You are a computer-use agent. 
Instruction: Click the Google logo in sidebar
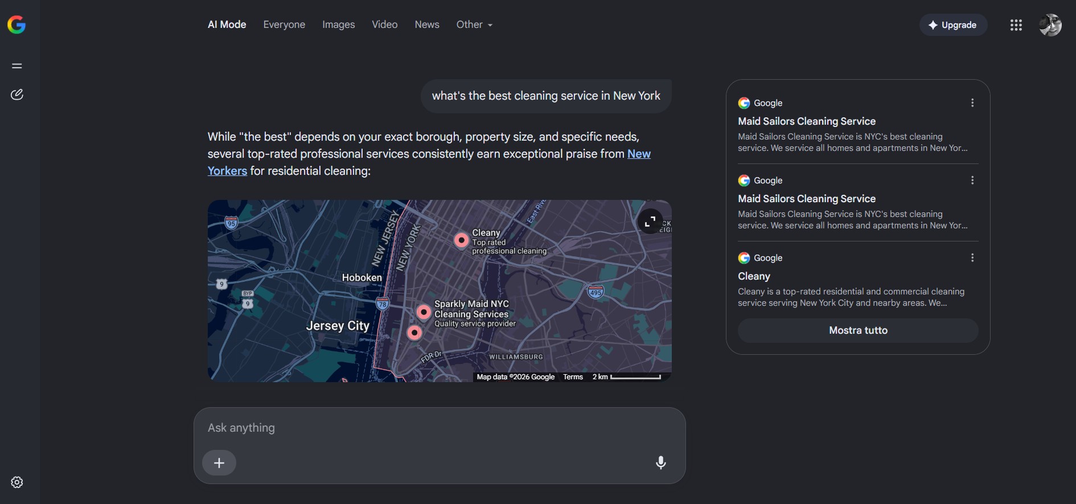point(17,24)
